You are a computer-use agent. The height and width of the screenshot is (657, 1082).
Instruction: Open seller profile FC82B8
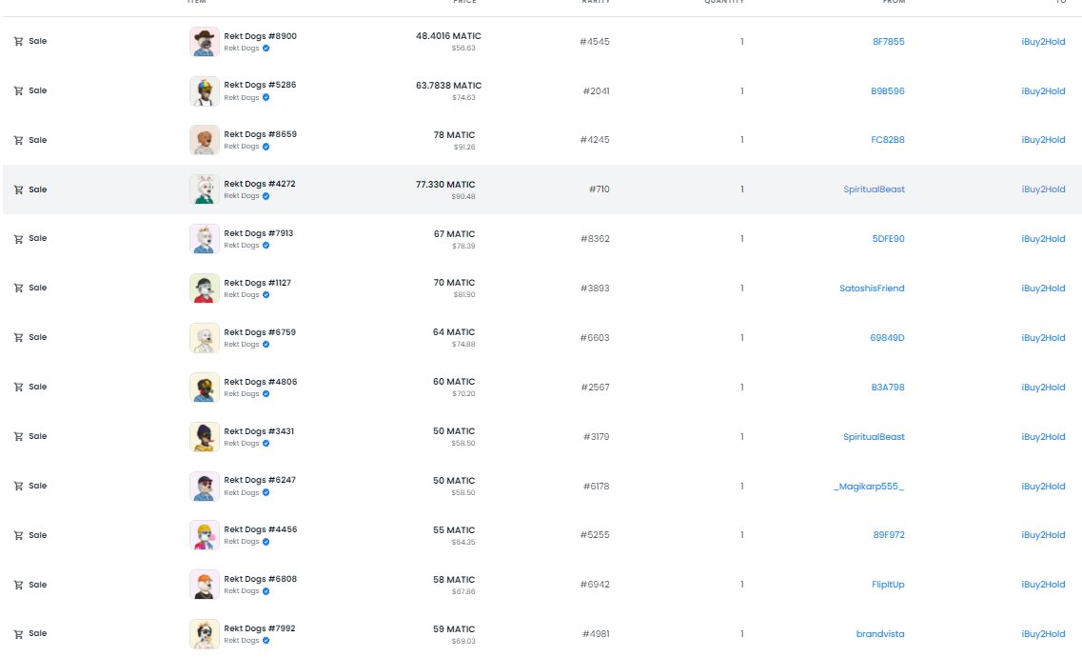pos(888,139)
